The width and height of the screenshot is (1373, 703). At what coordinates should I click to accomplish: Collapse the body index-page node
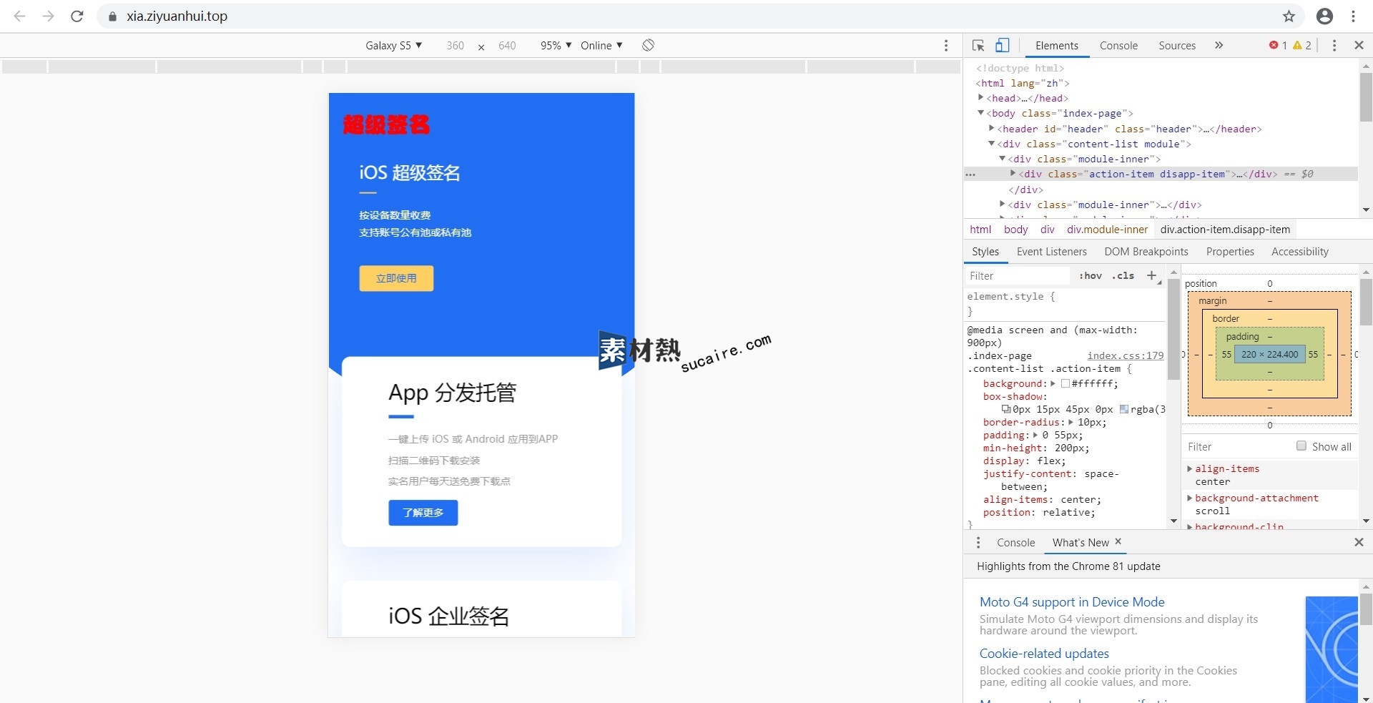[981, 113]
